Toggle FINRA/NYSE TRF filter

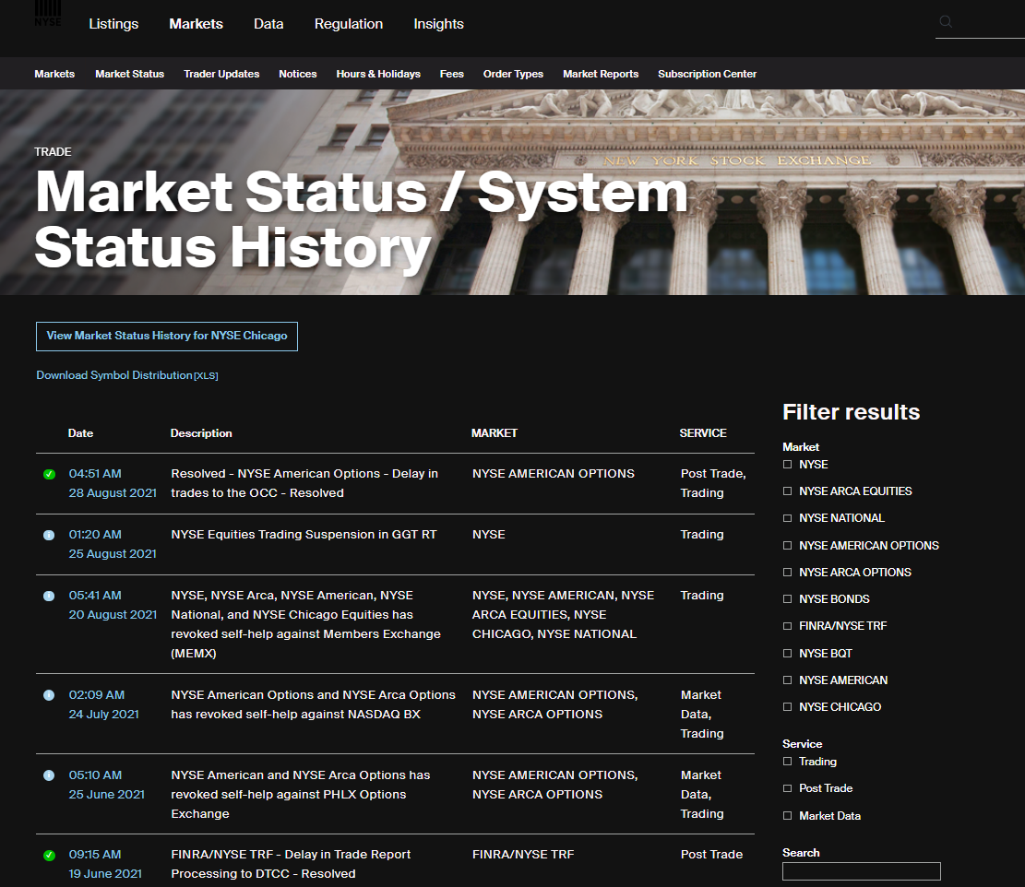[787, 626]
